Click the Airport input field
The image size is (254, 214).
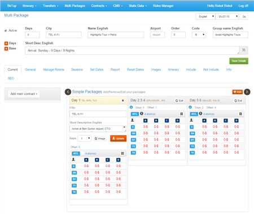[157, 35]
